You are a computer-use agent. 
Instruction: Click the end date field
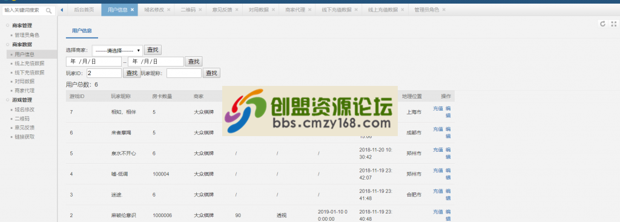[x=156, y=62]
